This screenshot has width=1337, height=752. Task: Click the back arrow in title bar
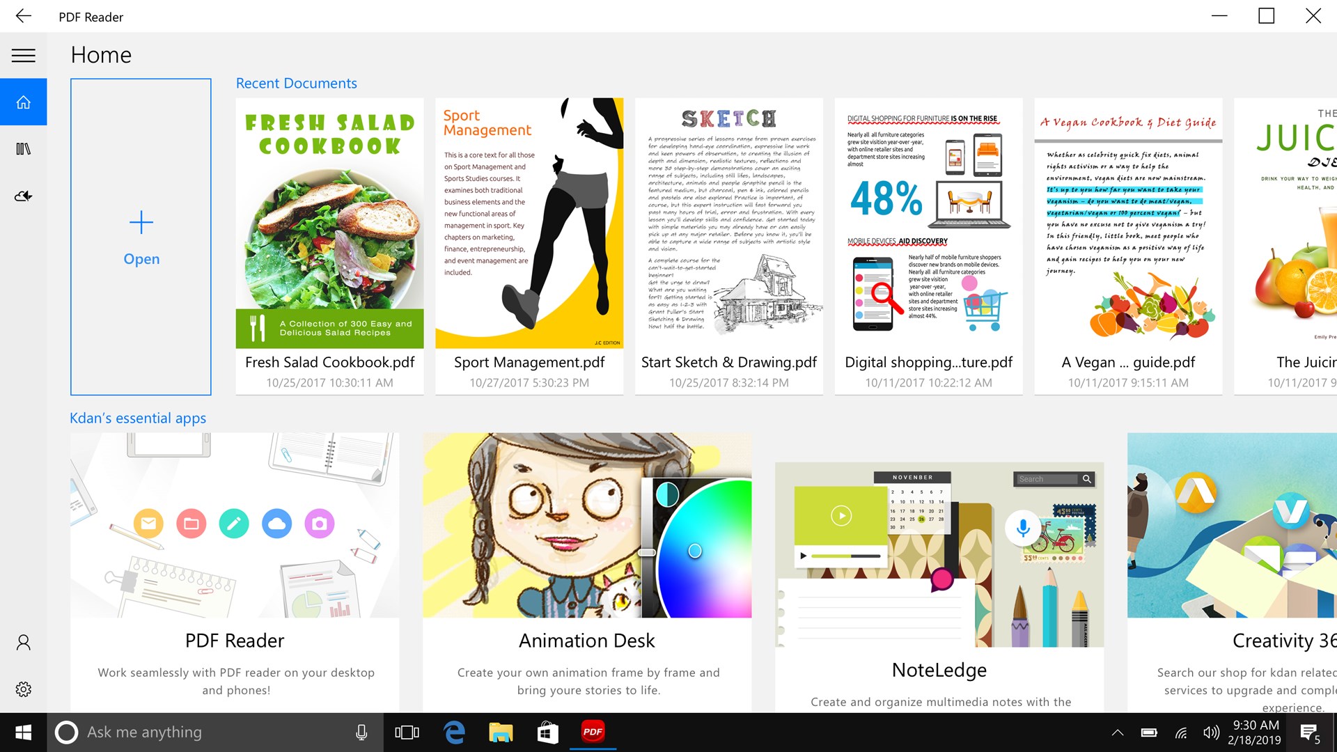pos(23,16)
